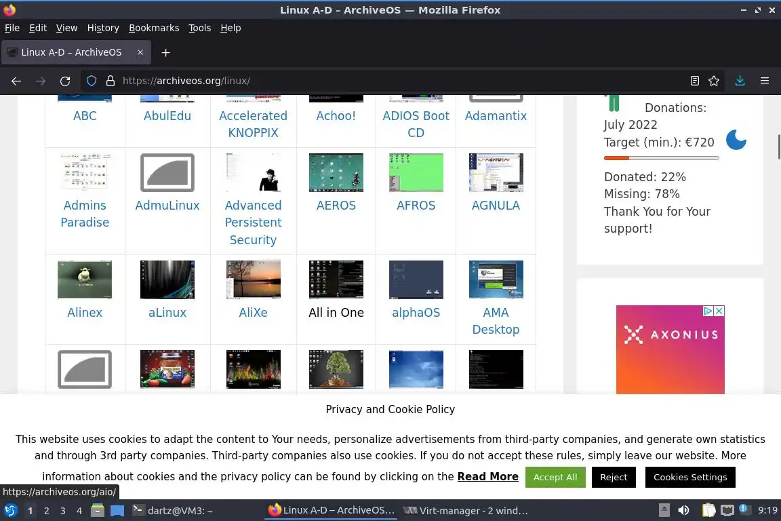
Task: Click the bonsai tree desktop thumbnail
Action: 336,369
